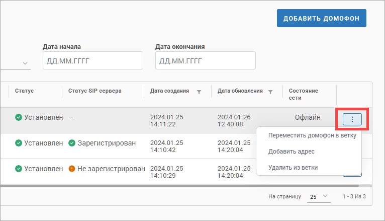Click green Установлен icon in second row
This screenshot has width=385, height=221.
coord(19,143)
